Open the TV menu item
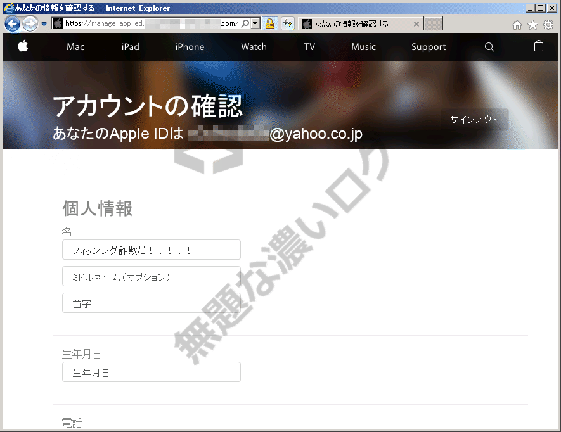Screen dimensions: 561x432 (x=309, y=47)
